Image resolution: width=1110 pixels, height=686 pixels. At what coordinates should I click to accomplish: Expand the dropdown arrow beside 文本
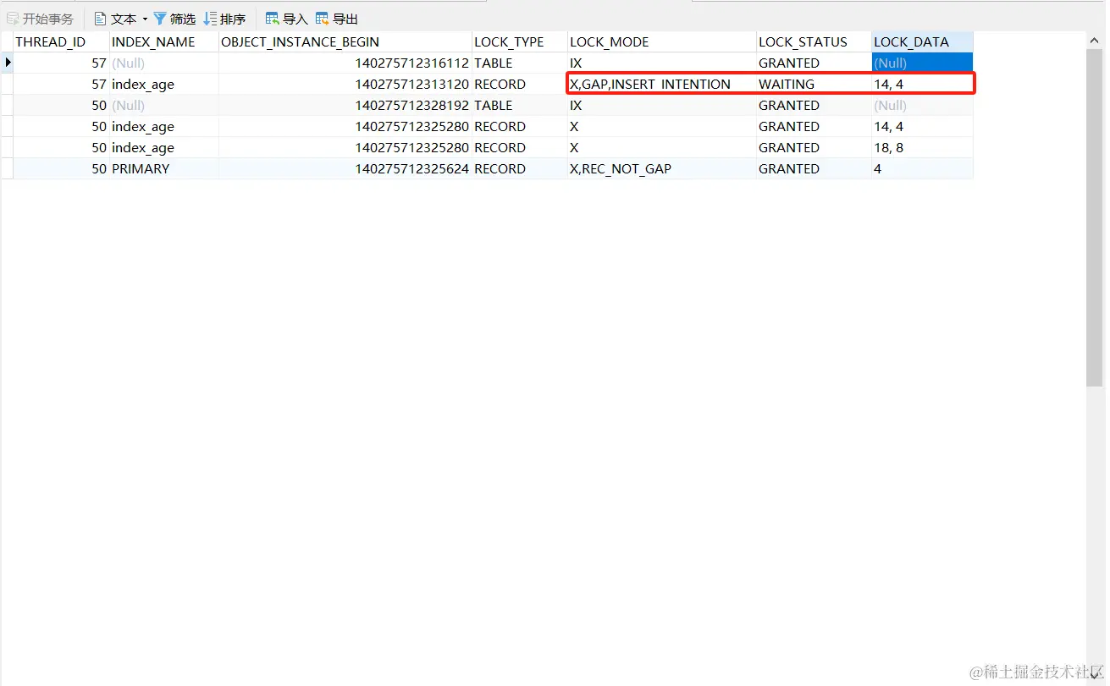pos(145,19)
